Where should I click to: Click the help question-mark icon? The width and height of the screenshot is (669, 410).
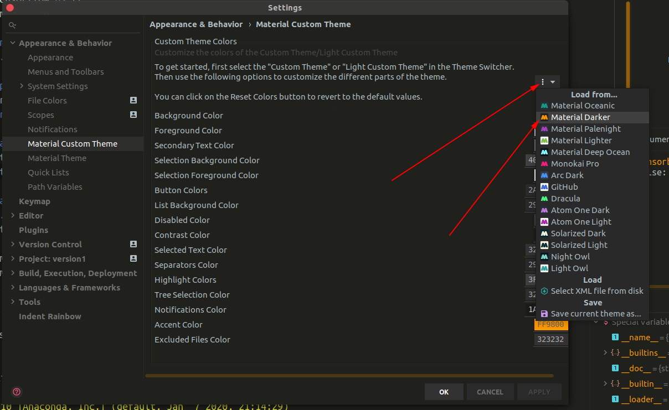pos(16,392)
